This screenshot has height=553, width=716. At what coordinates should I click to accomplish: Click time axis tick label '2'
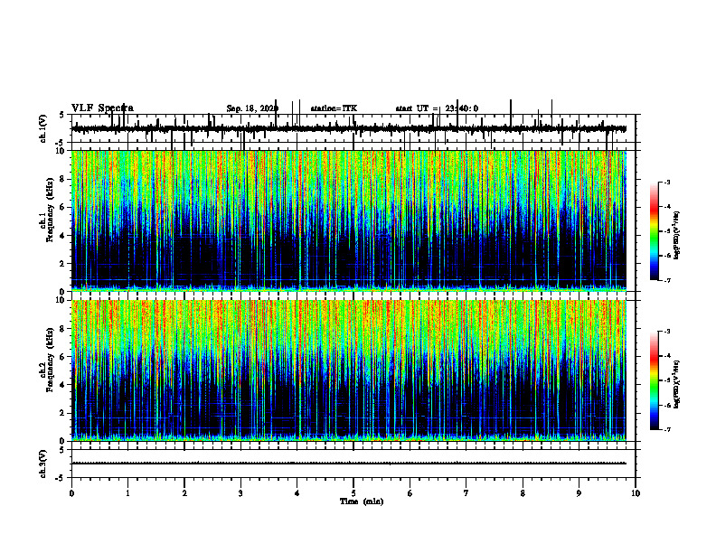[184, 493]
